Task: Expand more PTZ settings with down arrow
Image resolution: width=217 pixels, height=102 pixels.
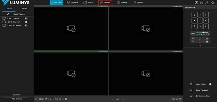Action: pyautogui.click(x=200, y=46)
